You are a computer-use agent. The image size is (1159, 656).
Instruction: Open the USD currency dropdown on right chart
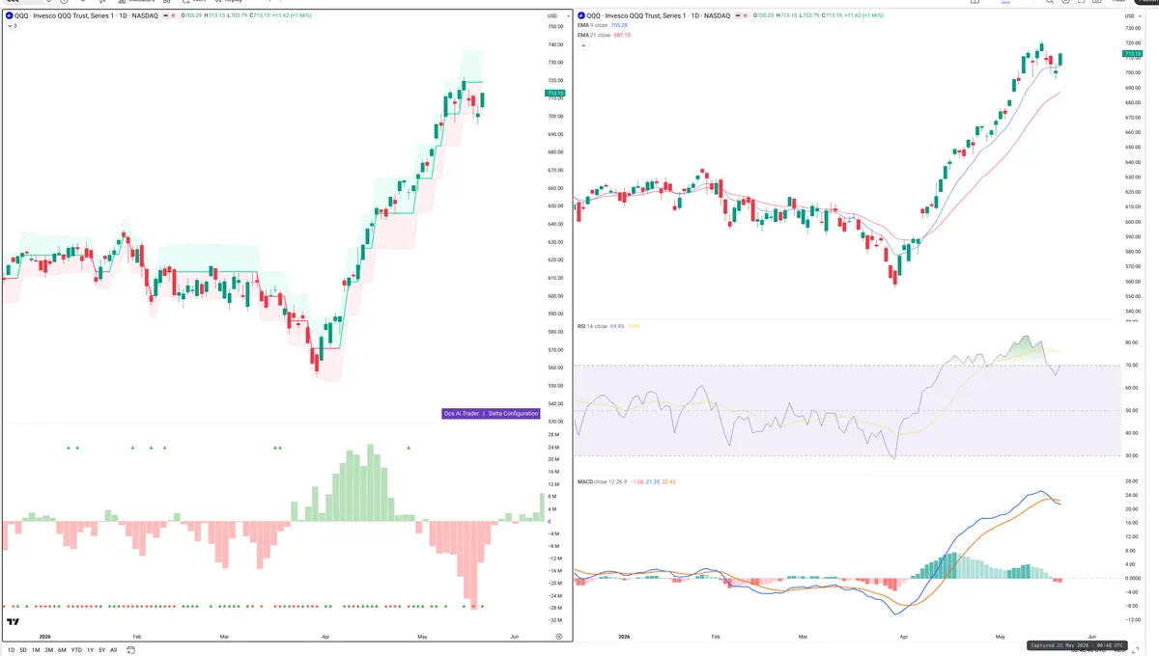[x=1133, y=15]
